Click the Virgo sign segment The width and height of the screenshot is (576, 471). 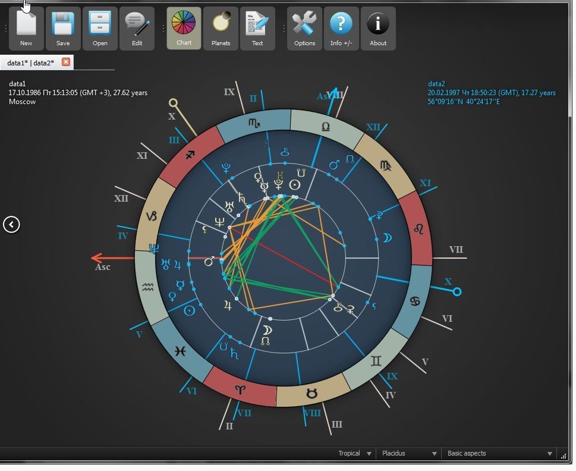pyautogui.click(x=385, y=166)
